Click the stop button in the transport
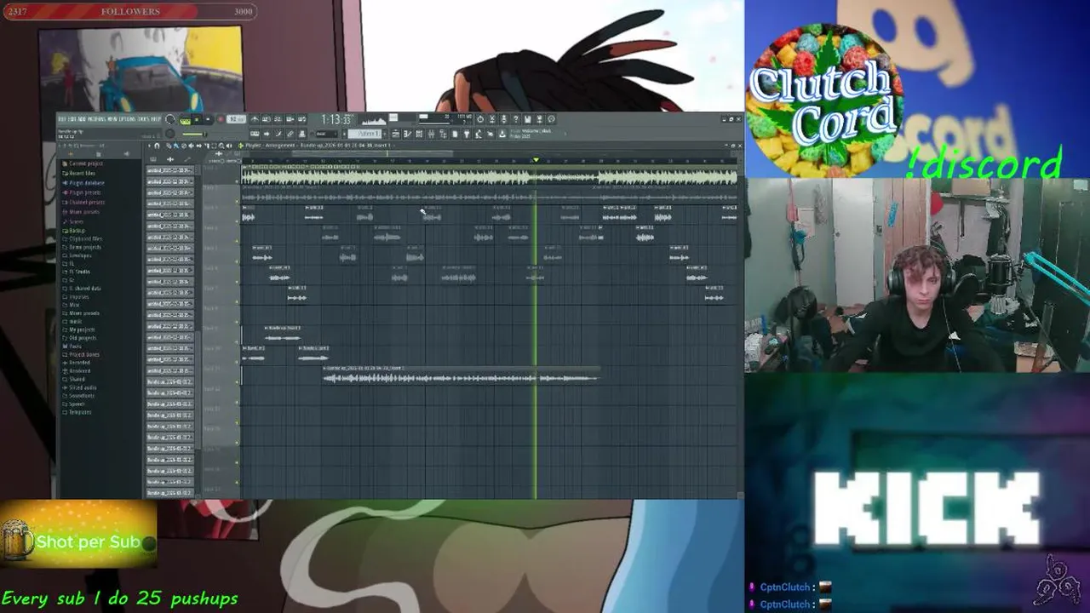The height and width of the screenshot is (613, 1090). (208, 119)
